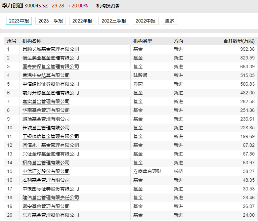Click the 机构类型 column header
The image size is (258, 221).
coord(142,41)
